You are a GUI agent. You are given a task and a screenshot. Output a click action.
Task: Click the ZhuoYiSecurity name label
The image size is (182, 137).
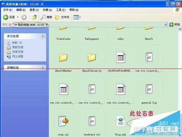pos(92,71)
